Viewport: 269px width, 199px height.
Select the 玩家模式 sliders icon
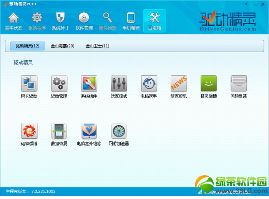119,83
